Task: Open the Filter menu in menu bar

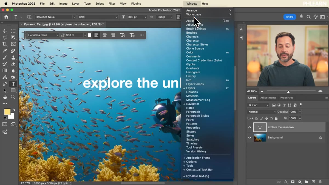Action: [x=112, y=4]
